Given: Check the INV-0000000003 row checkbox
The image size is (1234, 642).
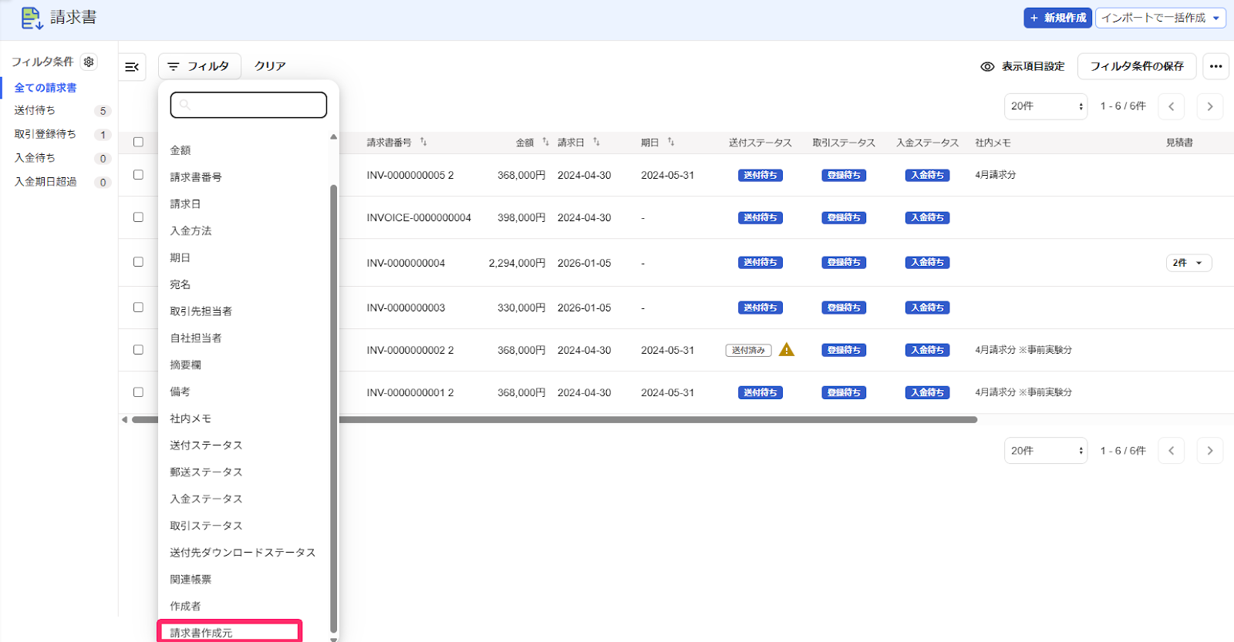Looking at the screenshot, I should (x=138, y=308).
